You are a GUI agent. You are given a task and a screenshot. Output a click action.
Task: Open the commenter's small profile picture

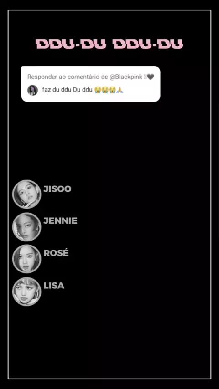click(32, 90)
